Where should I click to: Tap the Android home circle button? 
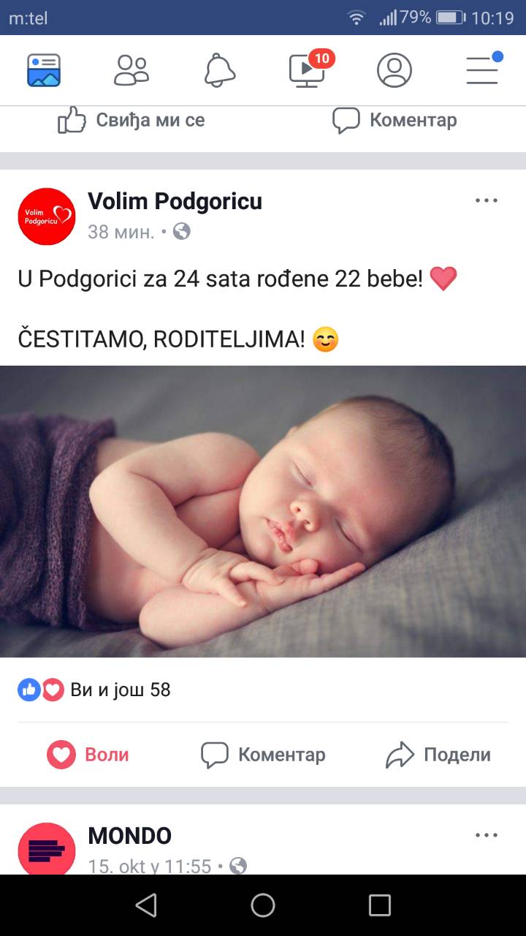tap(263, 905)
